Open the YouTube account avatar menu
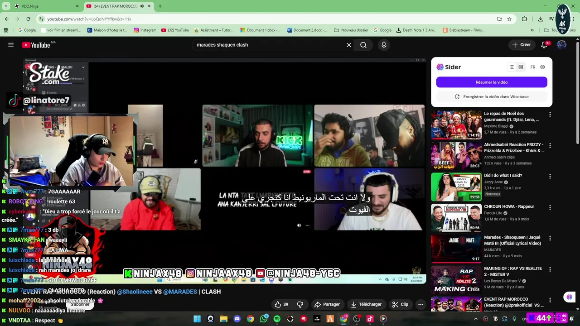The height and width of the screenshot is (326, 580). [561, 45]
